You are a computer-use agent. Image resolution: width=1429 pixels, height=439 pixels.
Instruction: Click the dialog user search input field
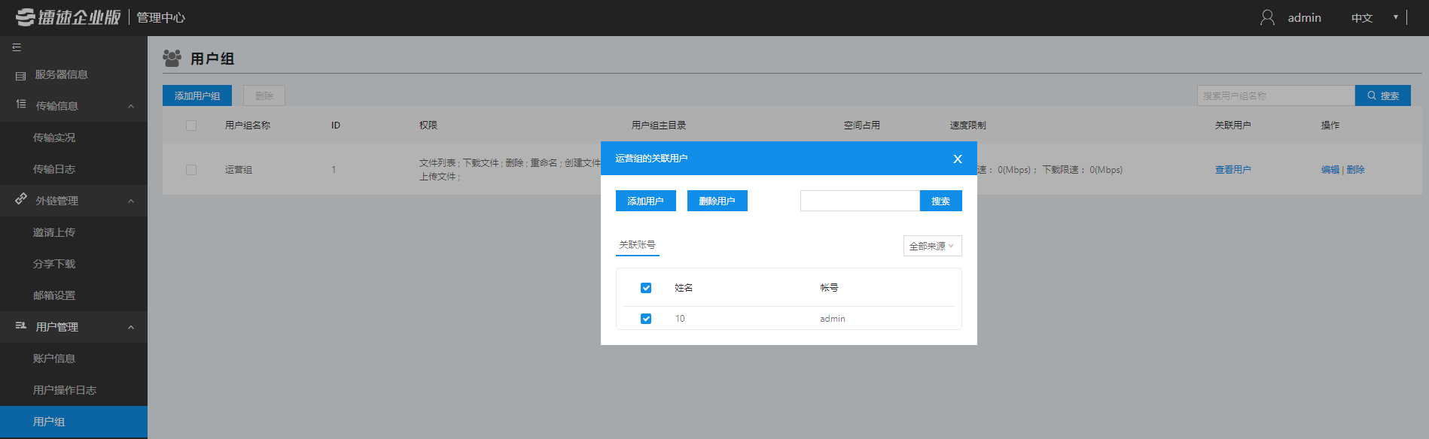click(859, 201)
